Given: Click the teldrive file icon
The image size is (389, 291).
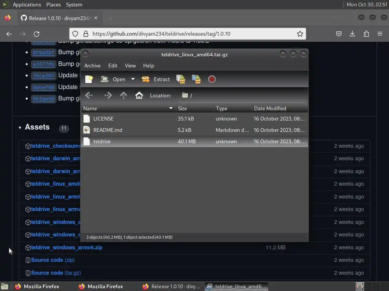Looking at the screenshot, I should tap(87, 141).
